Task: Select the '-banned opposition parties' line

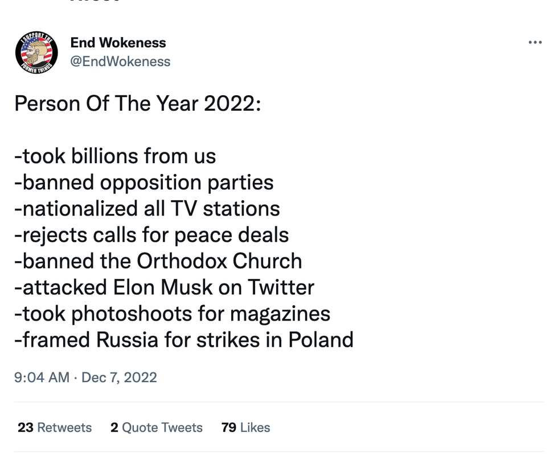Action: point(143,183)
